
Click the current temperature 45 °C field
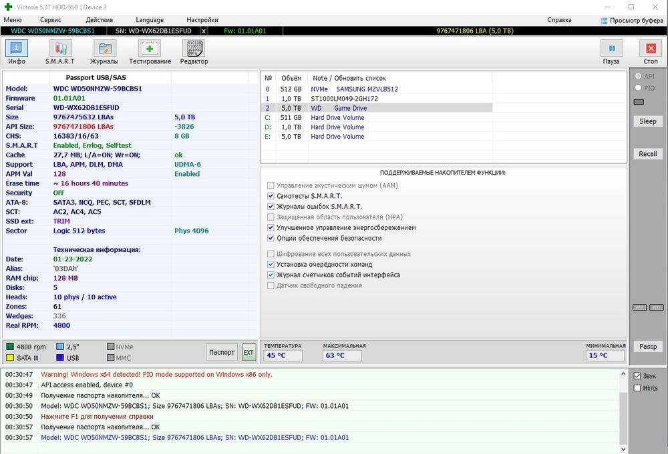[283, 355]
